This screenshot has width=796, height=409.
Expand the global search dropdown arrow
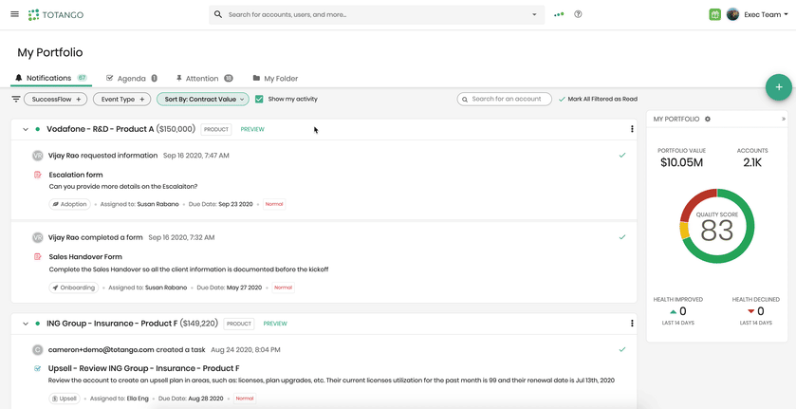pos(534,15)
